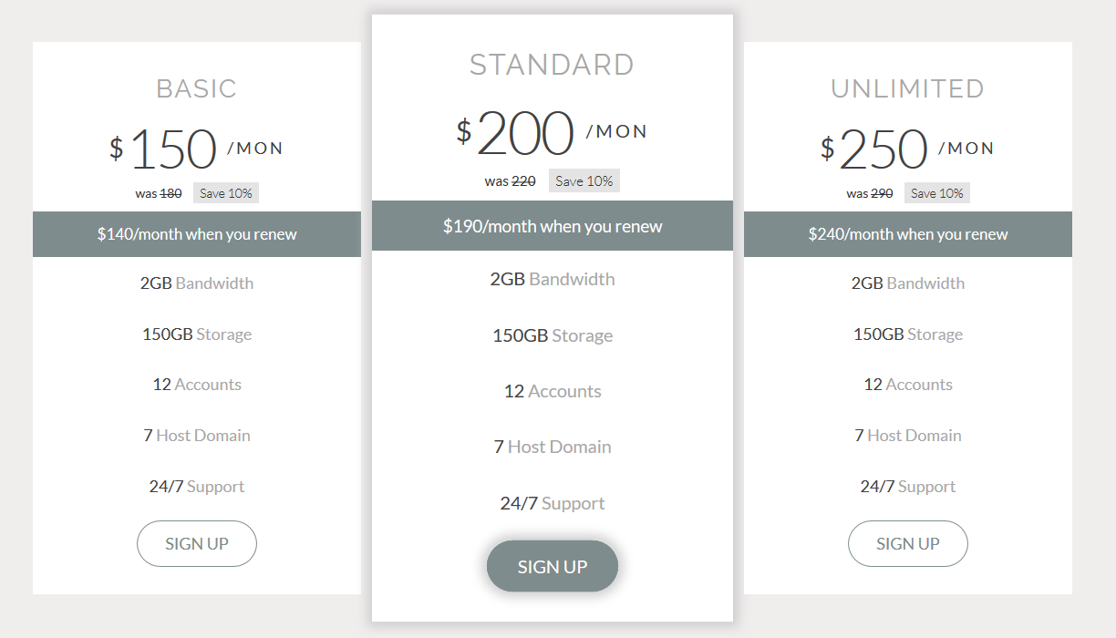Click the $140/month renewal banner
The image size is (1116, 638).
pyautogui.click(x=197, y=234)
